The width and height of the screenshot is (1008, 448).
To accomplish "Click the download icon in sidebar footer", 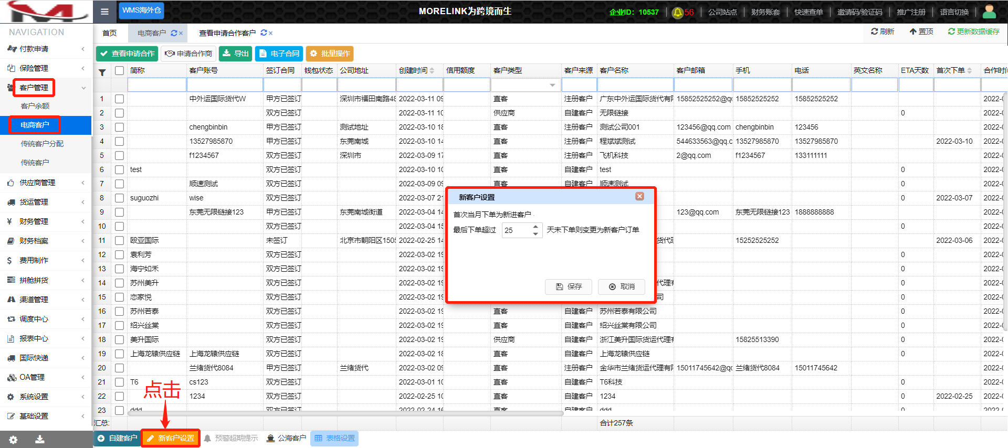I will [x=40, y=440].
